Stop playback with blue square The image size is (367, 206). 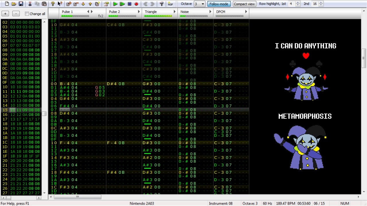pyautogui.click(x=129, y=4)
